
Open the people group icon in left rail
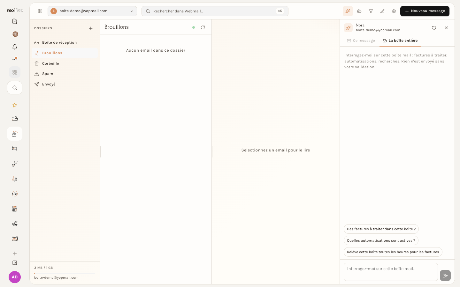tap(15, 194)
